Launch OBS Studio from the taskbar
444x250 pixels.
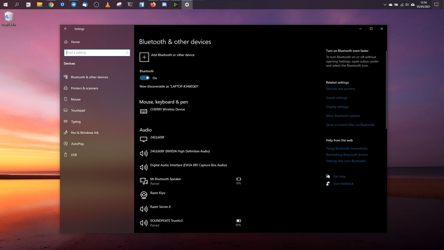[96, 4]
